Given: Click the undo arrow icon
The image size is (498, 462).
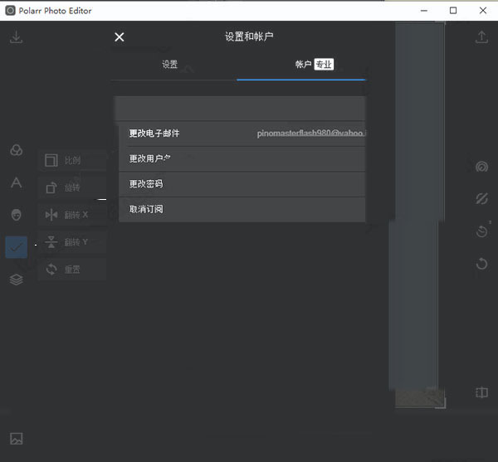Looking at the screenshot, I should 481,264.
